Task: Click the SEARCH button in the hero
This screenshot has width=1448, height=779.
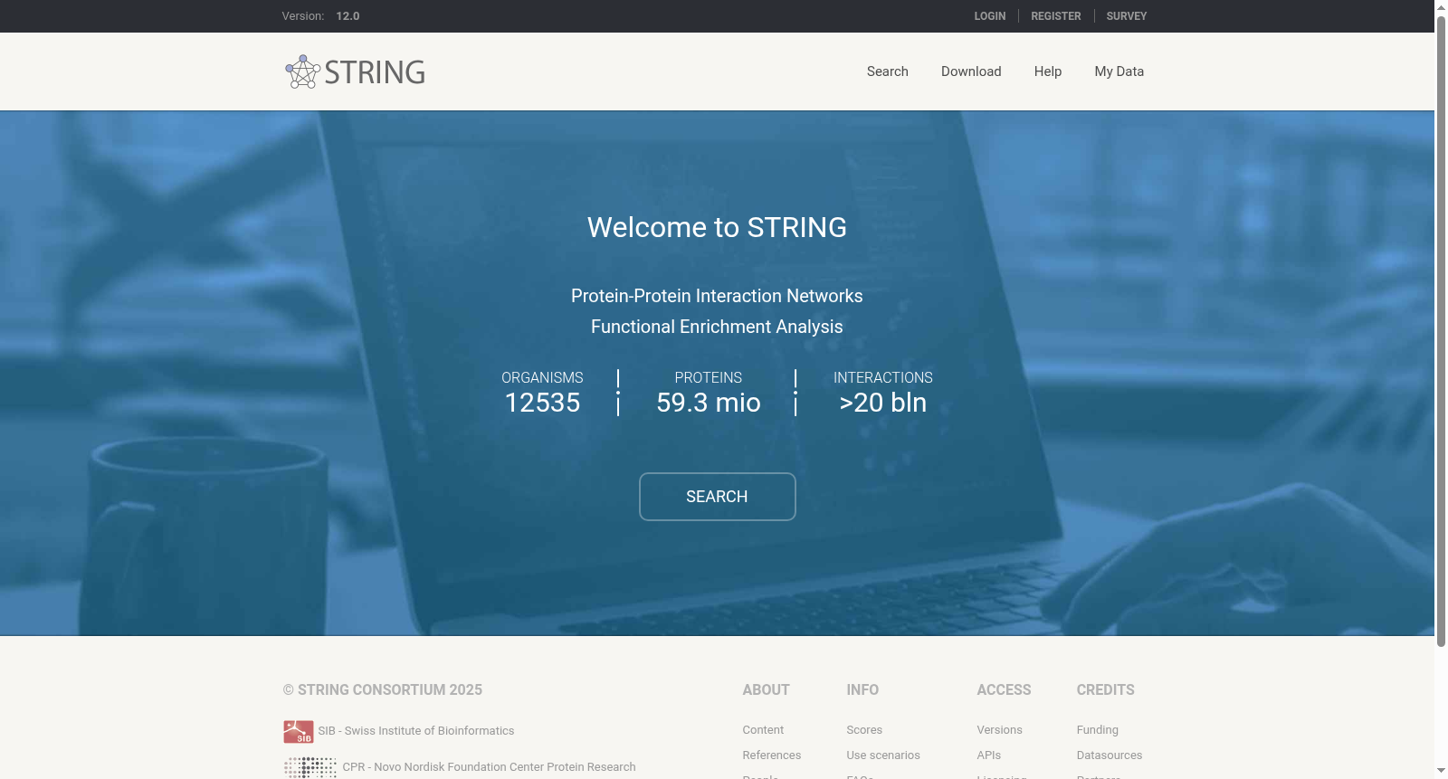Action: (x=718, y=497)
